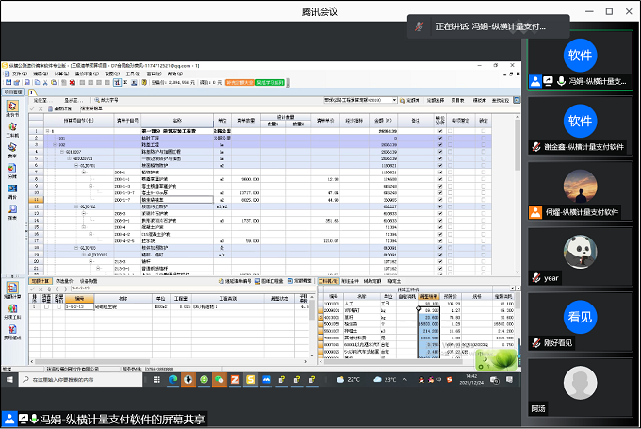
Task: Uncheck 单价分析 checkbox in row 3
Action: pos(440,145)
